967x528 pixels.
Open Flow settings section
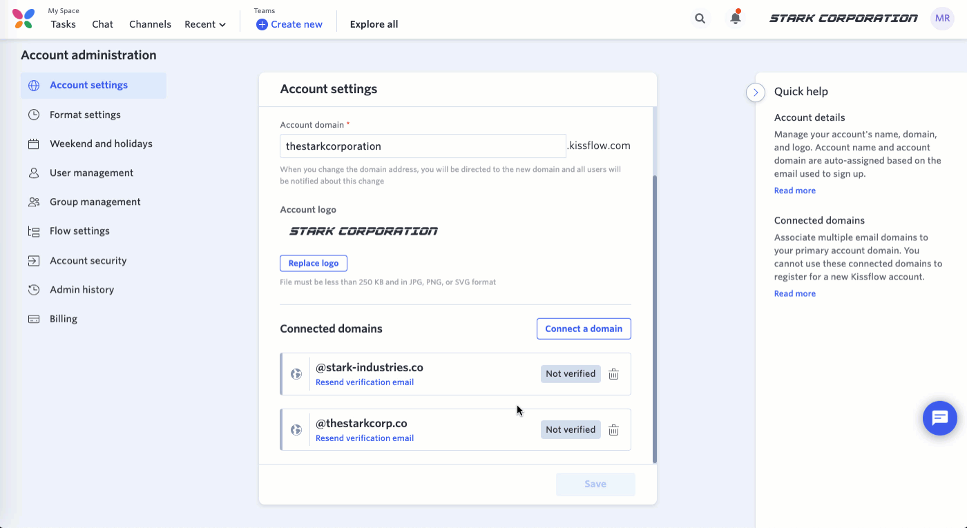coord(93,231)
